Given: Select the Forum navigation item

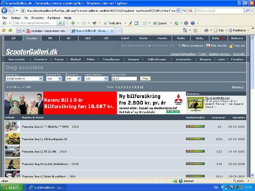Looking at the screenshot, I should [x=59, y=59].
